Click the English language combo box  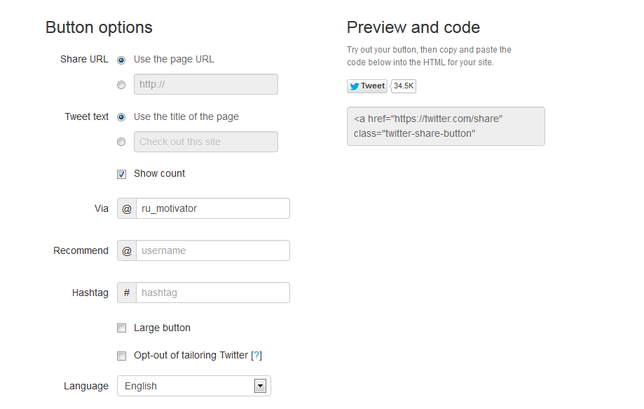coord(194,386)
